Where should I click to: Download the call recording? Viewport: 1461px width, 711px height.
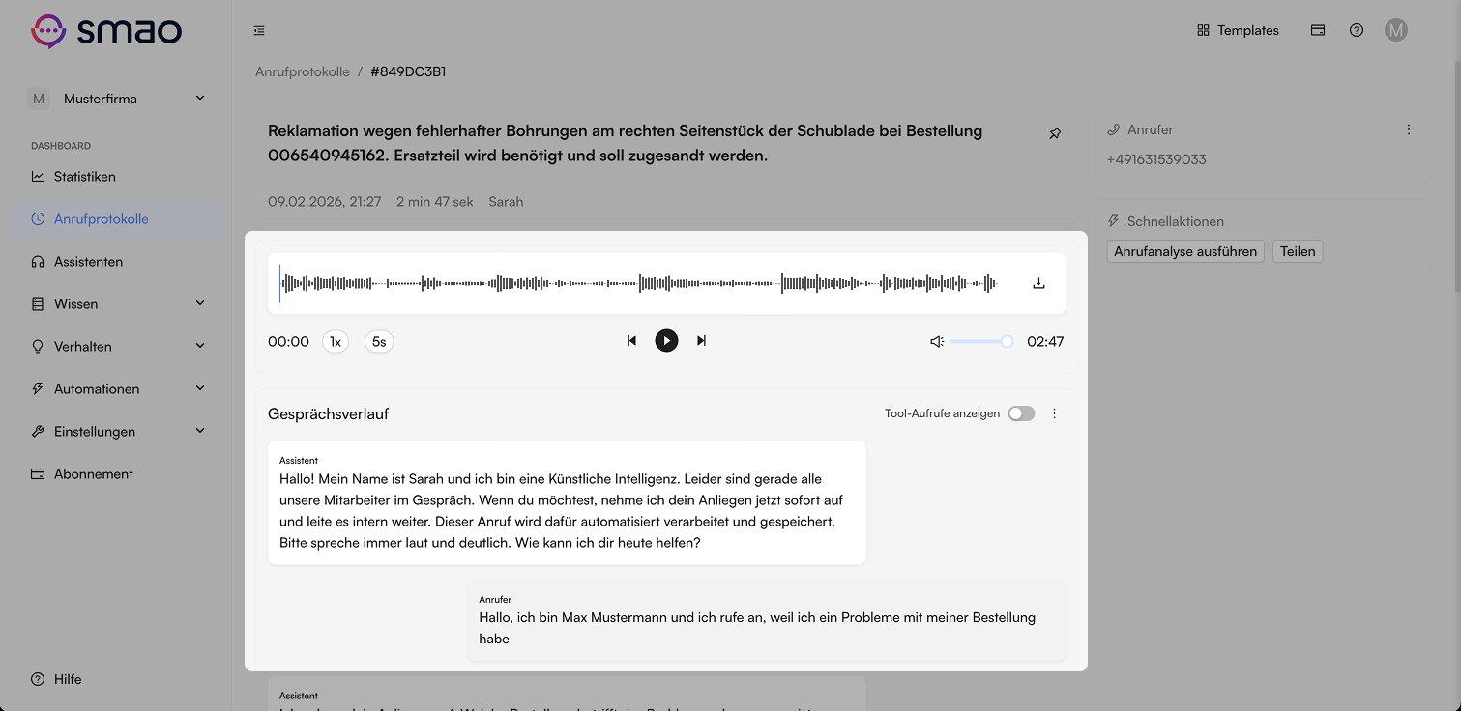coord(1039,283)
